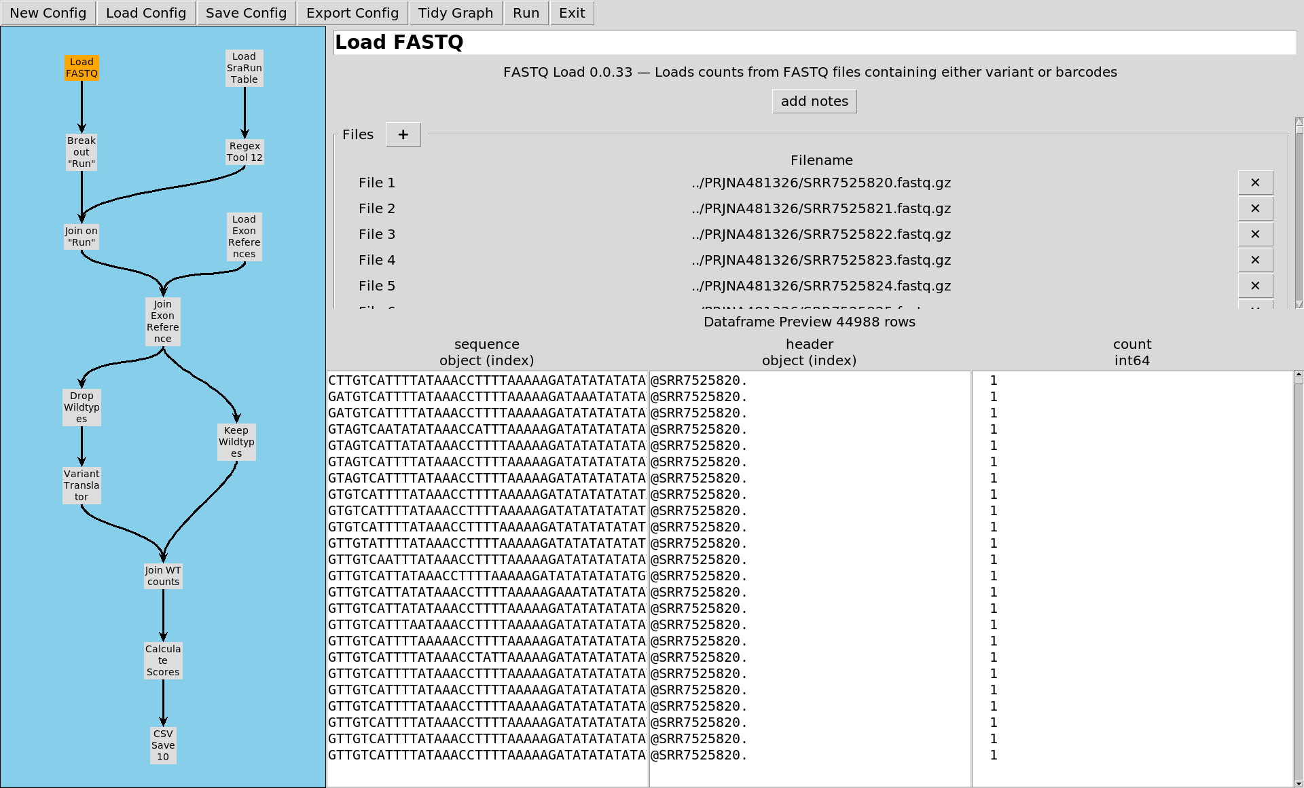
Task: Add a new file with plus button
Action: (403, 134)
